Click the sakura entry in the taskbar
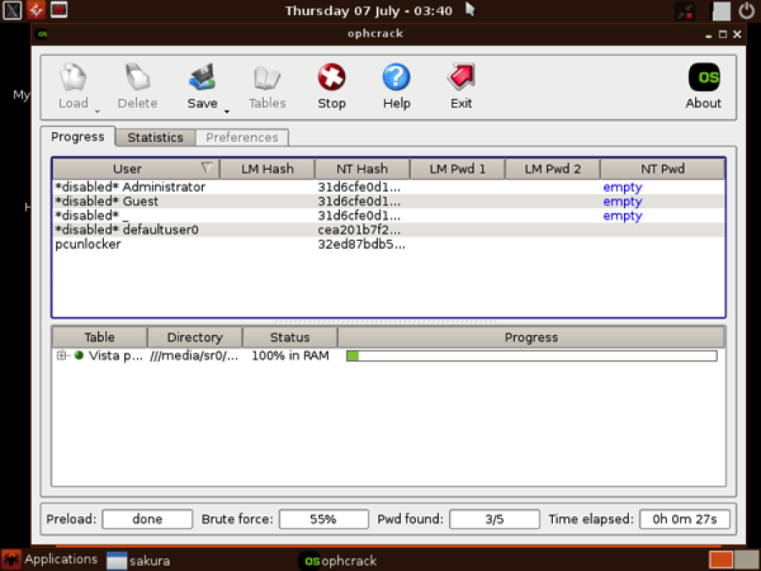The height and width of the screenshot is (571, 761). 142,559
